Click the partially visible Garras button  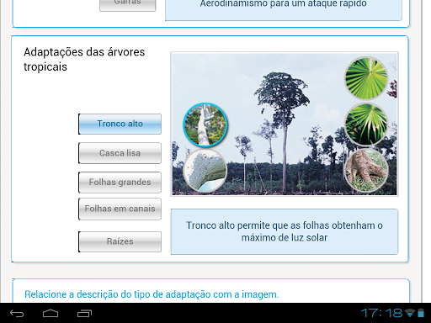click(128, 5)
